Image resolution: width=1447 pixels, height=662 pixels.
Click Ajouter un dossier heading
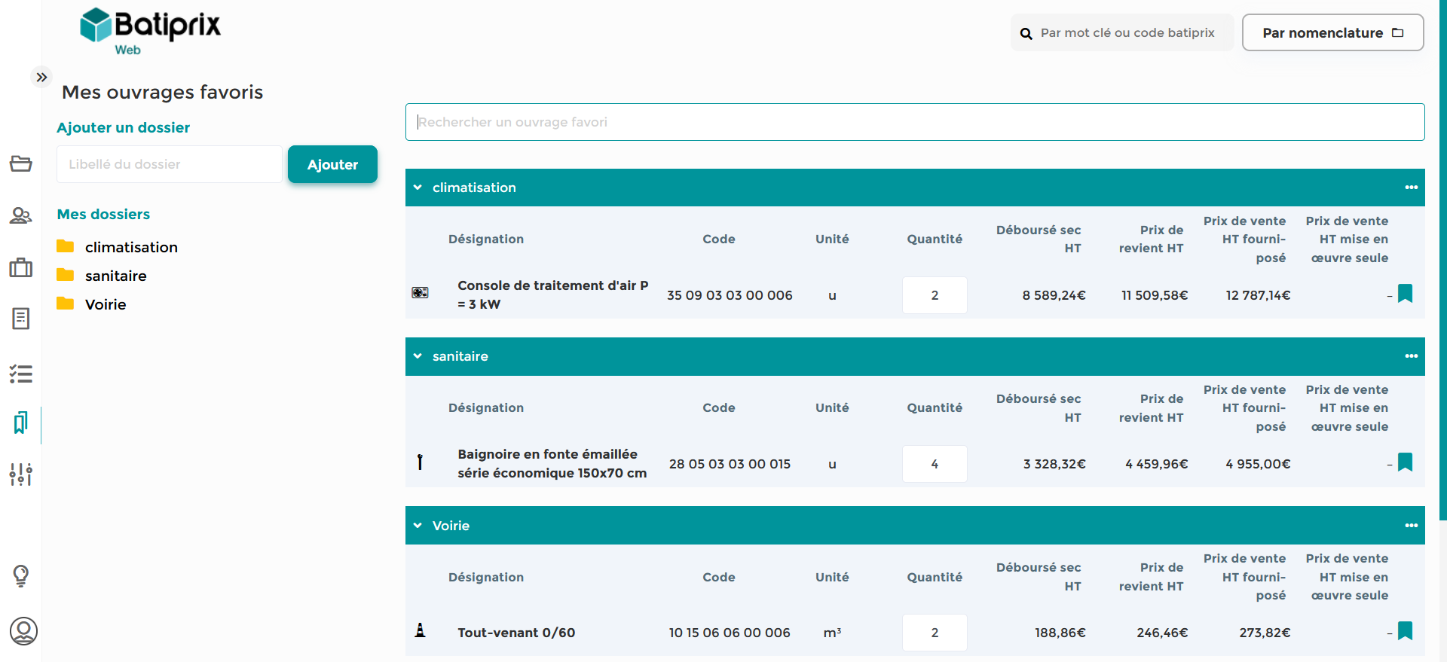click(124, 127)
